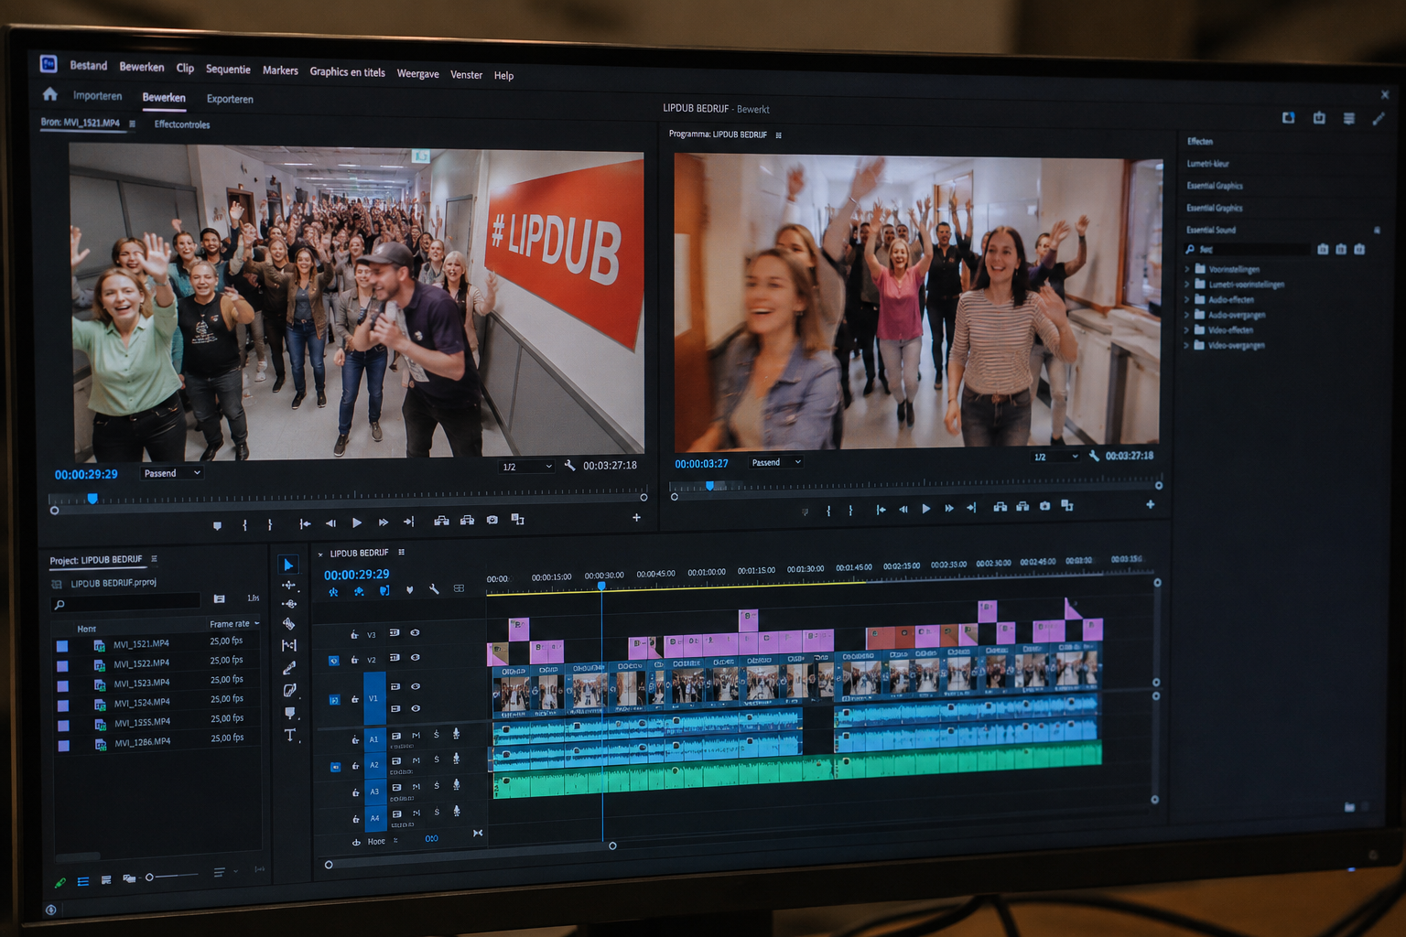Screen dimensions: 1406x937
Task: Open the Essential Sound panel
Action: (x=1211, y=230)
